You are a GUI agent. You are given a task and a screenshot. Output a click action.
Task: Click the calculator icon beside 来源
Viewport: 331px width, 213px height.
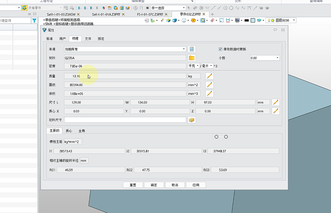[x=191, y=49]
